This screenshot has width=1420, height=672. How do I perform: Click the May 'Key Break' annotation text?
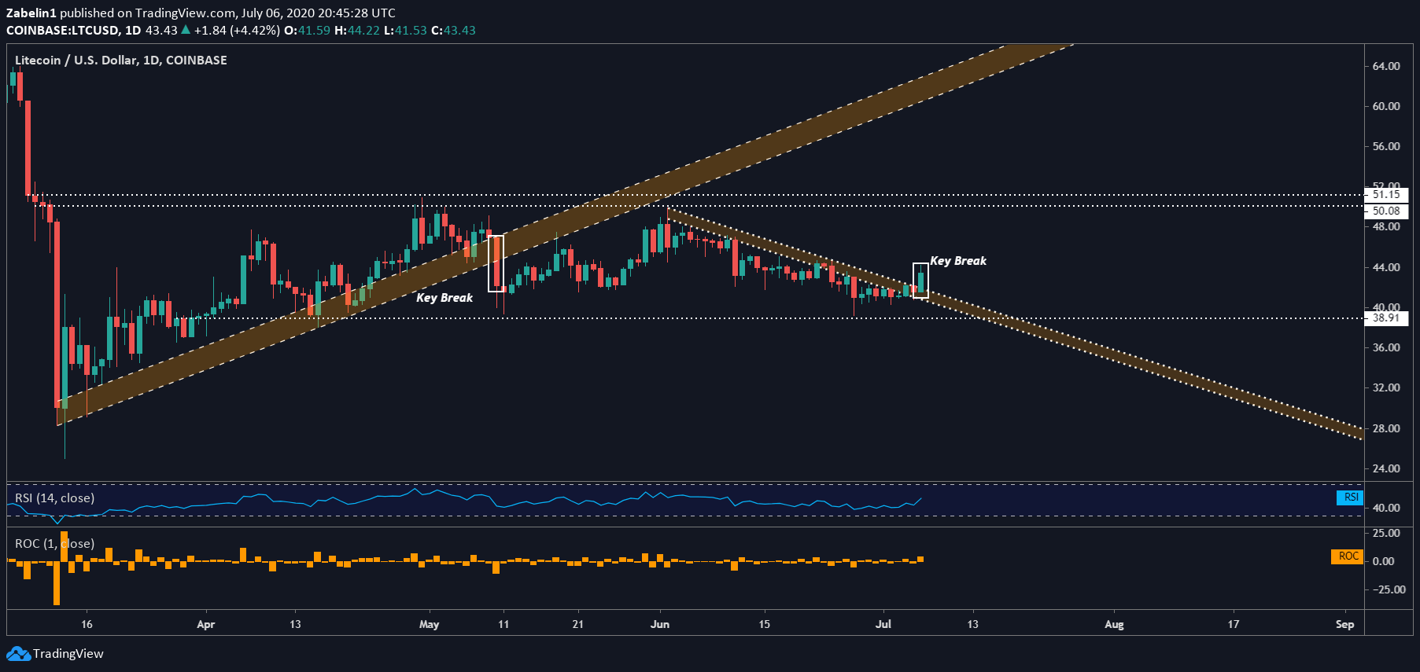444,298
